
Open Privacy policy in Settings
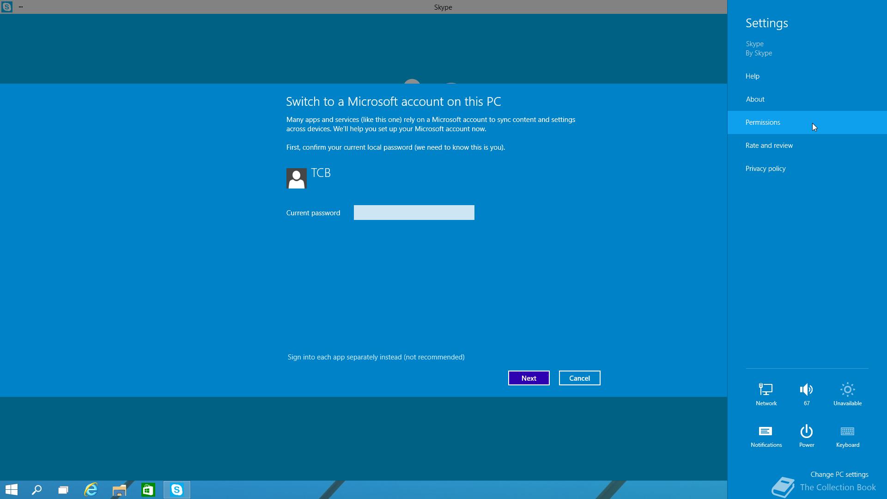[x=807, y=169]
